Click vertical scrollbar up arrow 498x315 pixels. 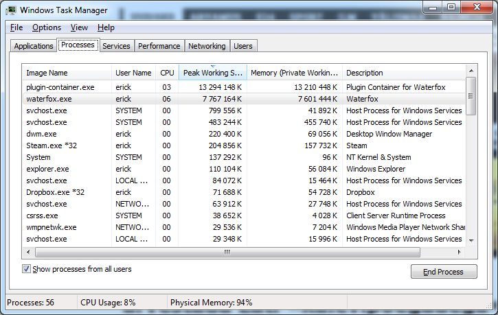pyautogui.click(x=471, y=71)
